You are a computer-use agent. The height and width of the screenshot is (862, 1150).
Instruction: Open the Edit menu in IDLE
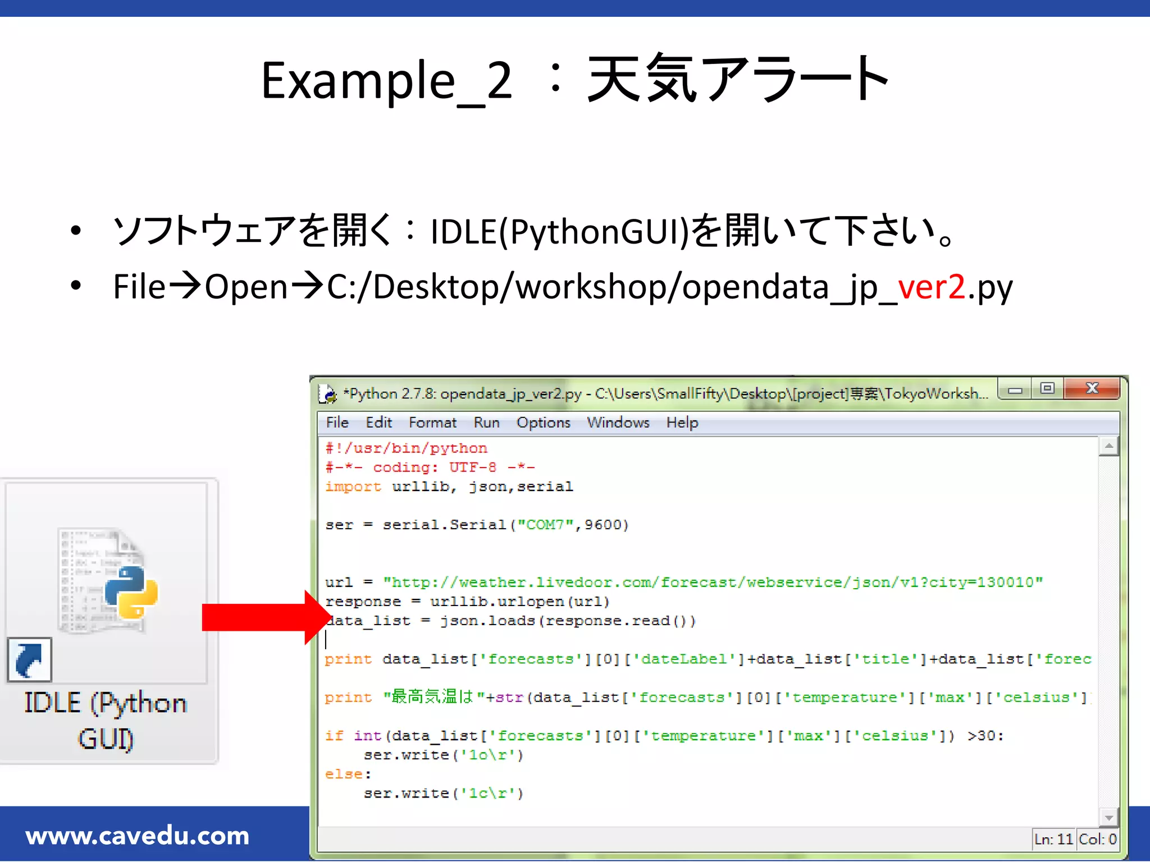(379, 423)
